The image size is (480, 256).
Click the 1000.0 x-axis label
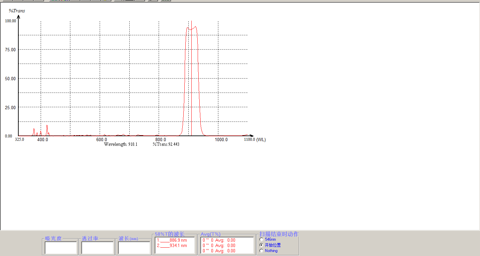(221, 139)
